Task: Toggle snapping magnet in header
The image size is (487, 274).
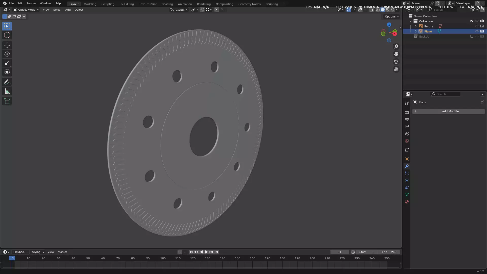Action: (x=202, y=10)
